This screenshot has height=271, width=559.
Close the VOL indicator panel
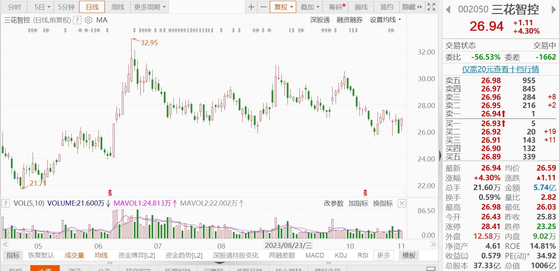pos(402,203)
